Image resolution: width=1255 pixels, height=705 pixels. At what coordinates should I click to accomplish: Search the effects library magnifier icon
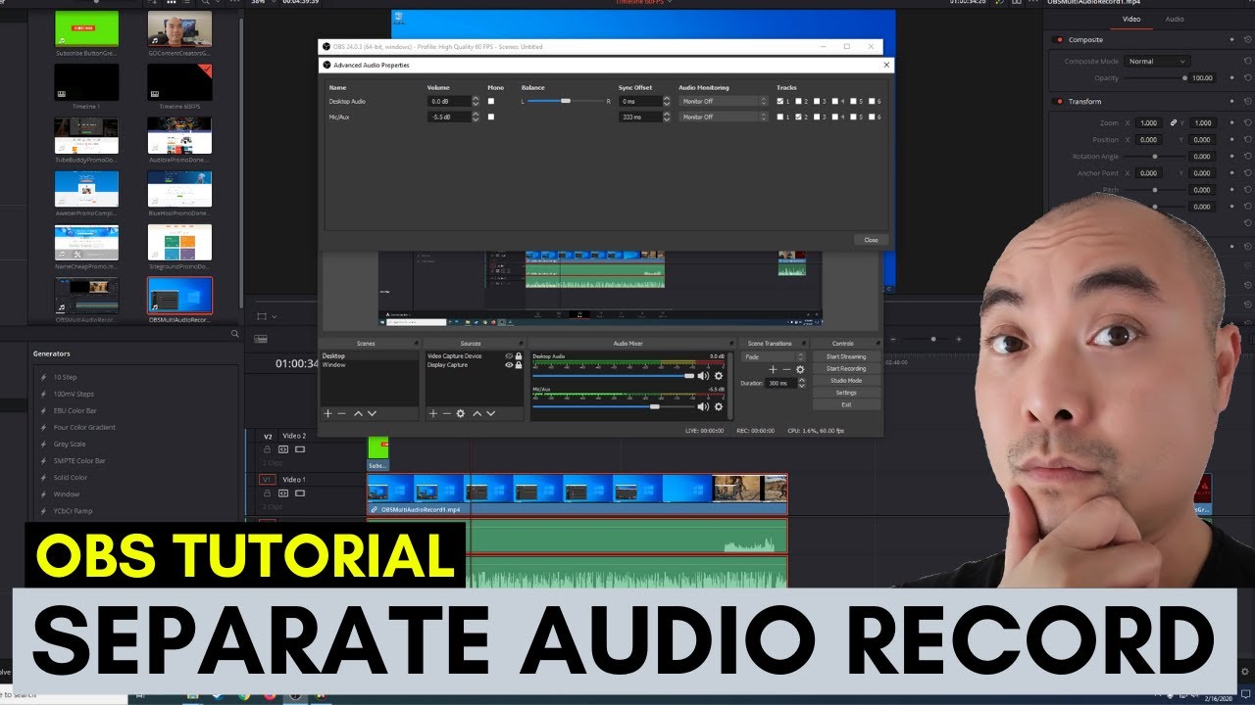(234, 334)
